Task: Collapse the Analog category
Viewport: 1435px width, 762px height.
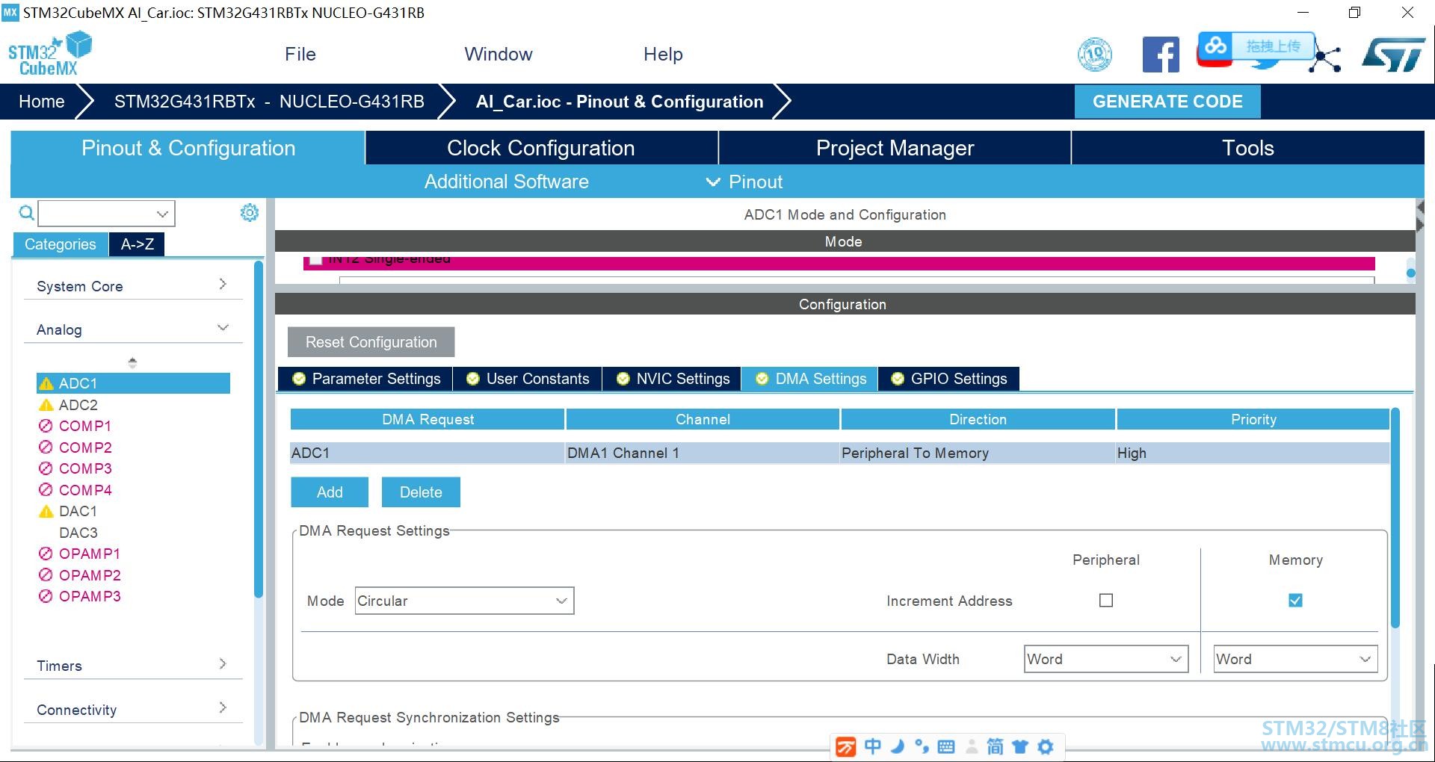Action: tap(133, 329)
